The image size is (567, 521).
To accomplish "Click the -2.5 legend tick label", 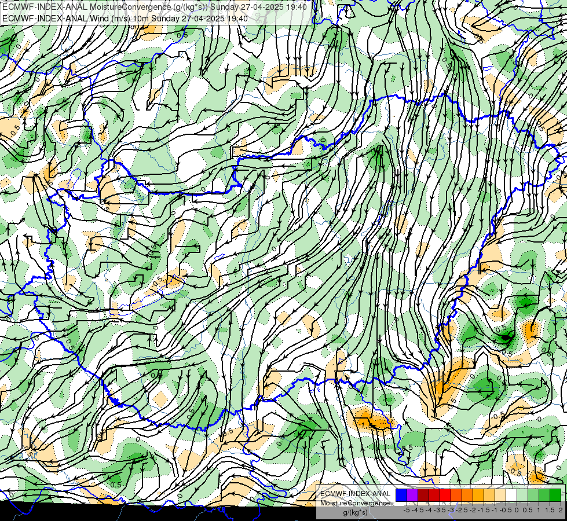I will 462,510.
